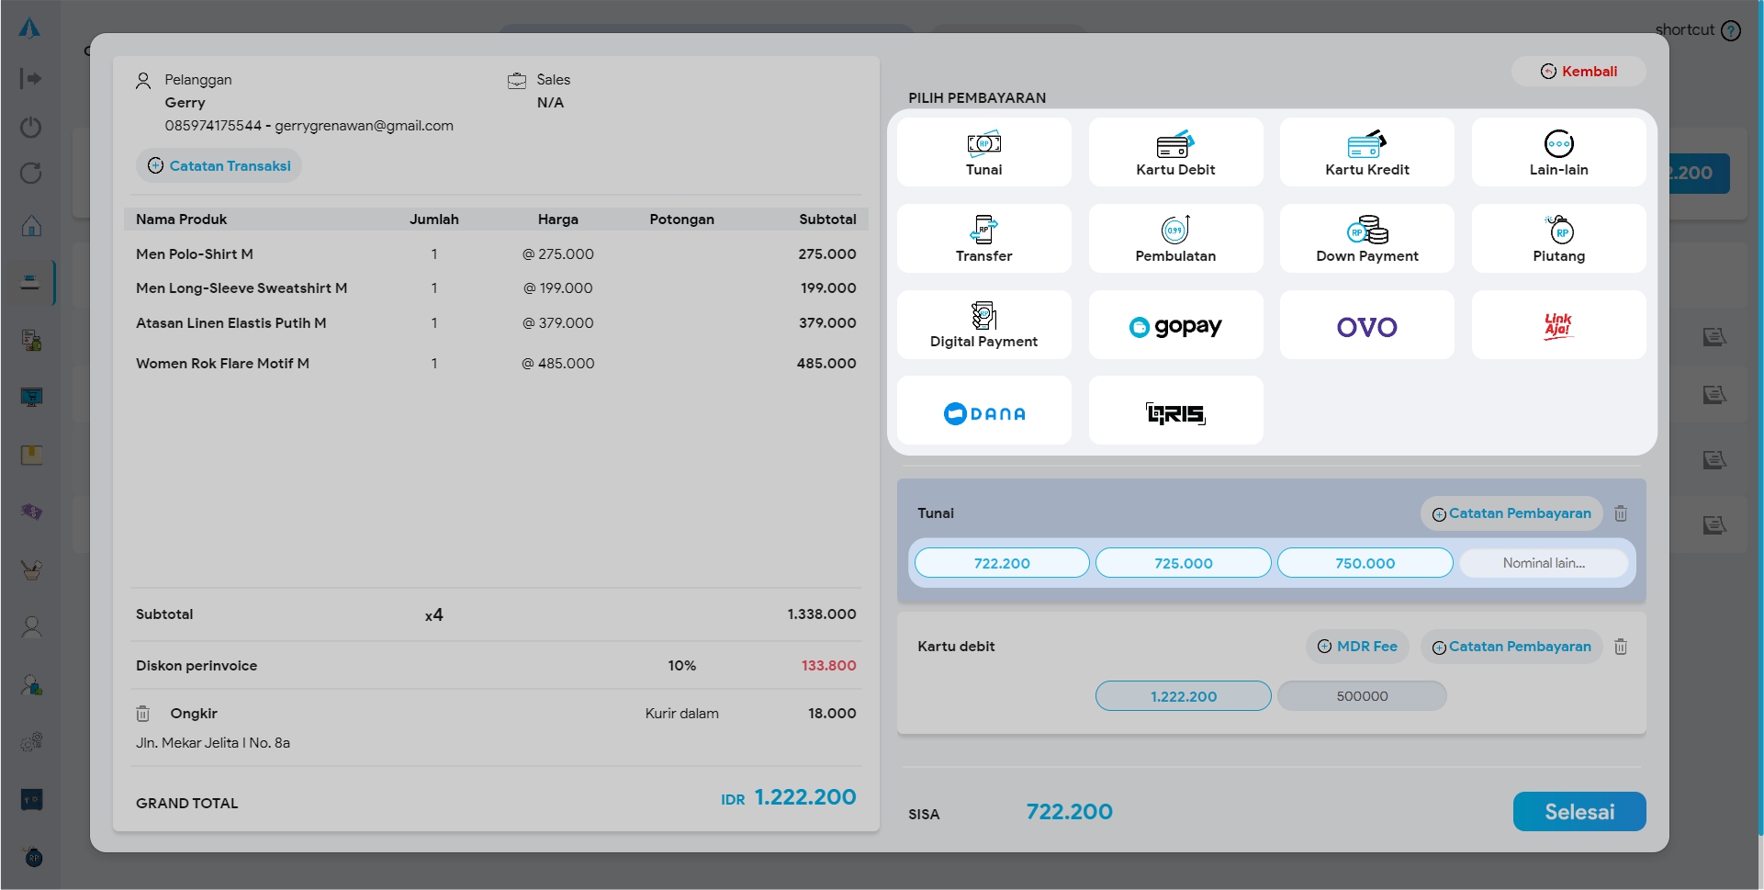Delete the Tunai payment row

point(1621,514)
